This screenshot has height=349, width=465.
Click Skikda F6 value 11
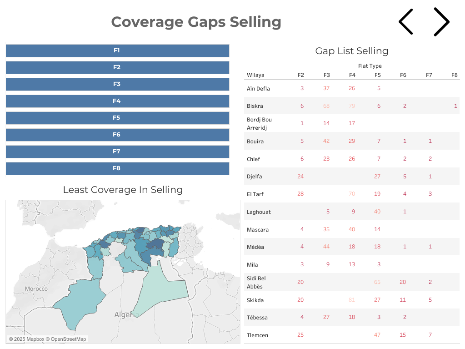tap(403, 300)
